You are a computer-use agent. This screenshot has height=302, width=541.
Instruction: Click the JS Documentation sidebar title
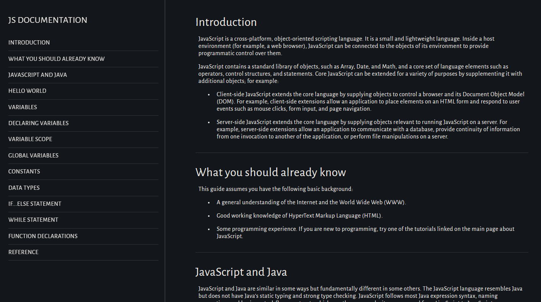click(48, 20)
